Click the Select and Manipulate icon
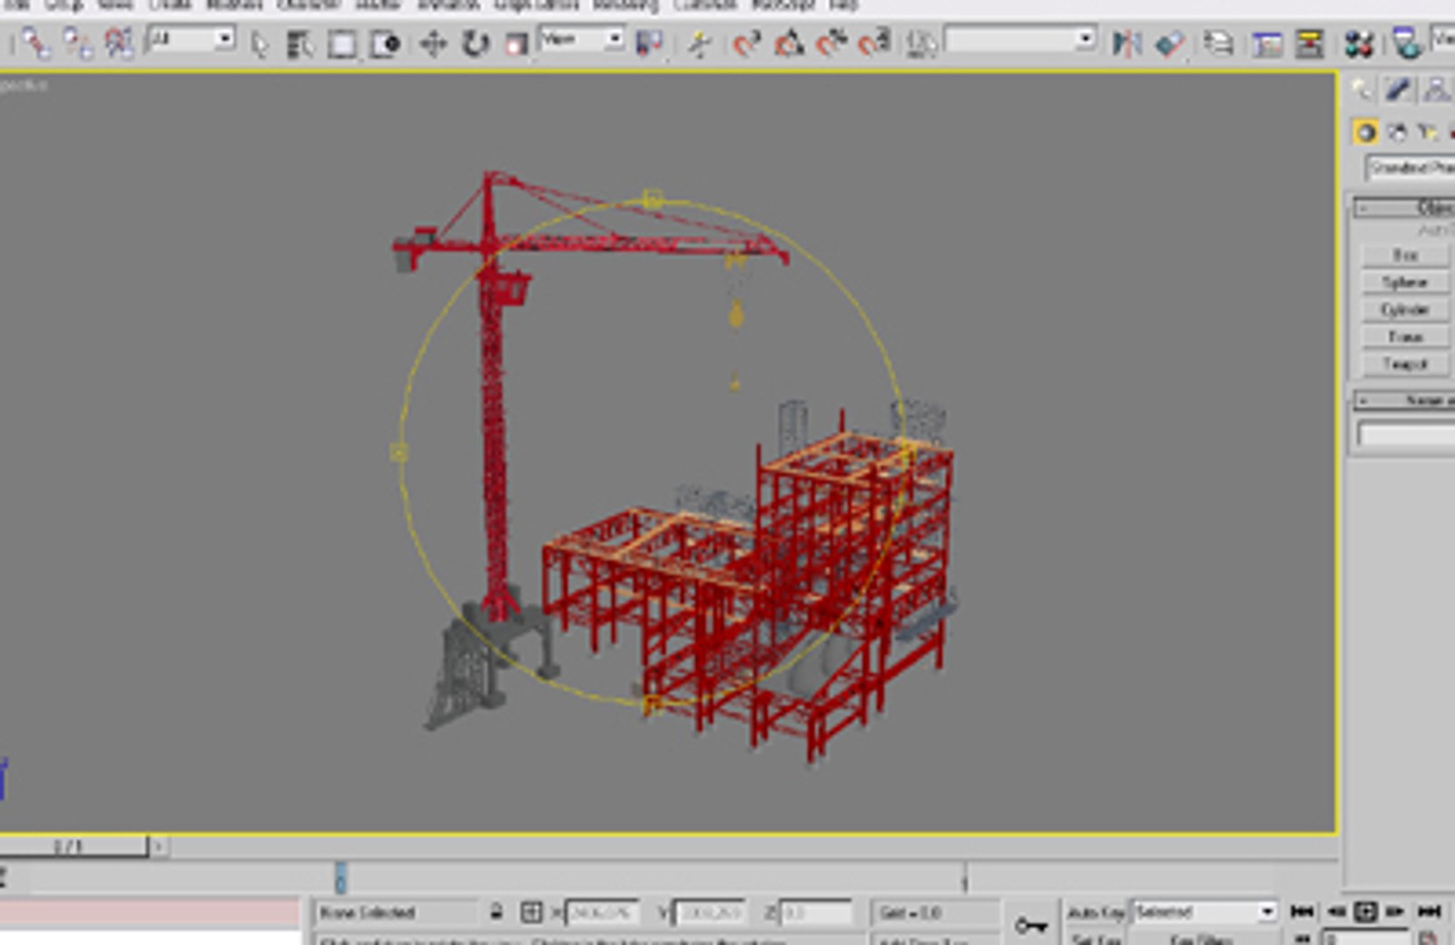Viewport: 1455px width, 945px height. [699, 44]
